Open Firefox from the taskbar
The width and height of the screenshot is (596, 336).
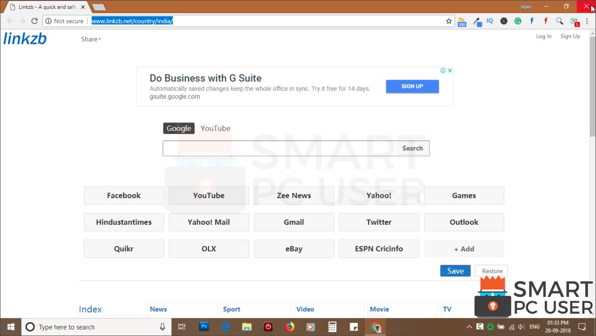click(290, 327)
